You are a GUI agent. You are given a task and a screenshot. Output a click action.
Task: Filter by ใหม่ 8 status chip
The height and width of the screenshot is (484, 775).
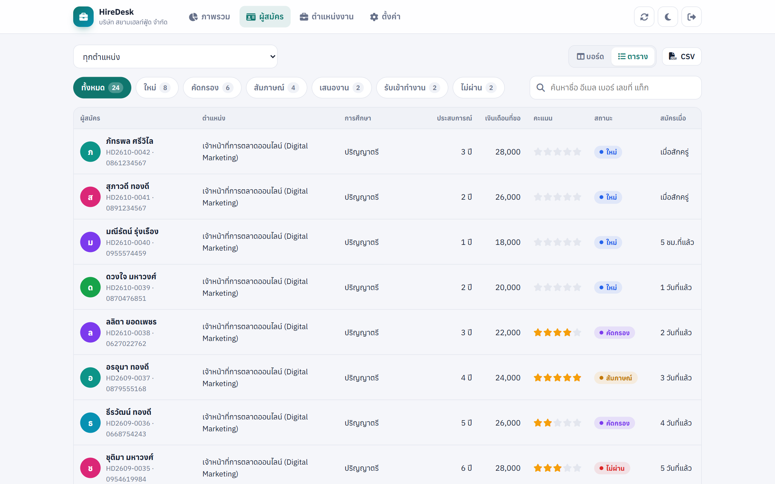coord(157,88)
